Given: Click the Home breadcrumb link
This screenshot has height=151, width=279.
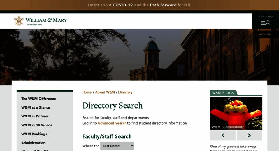Looking at the screenshot, I should pyautogui.click(x=87, y=92).
